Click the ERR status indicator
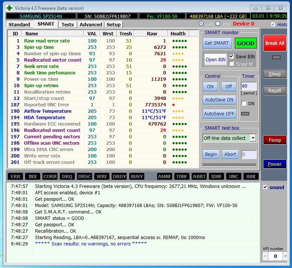The height and width of the screenshot is (268, 292). (15, 176)
